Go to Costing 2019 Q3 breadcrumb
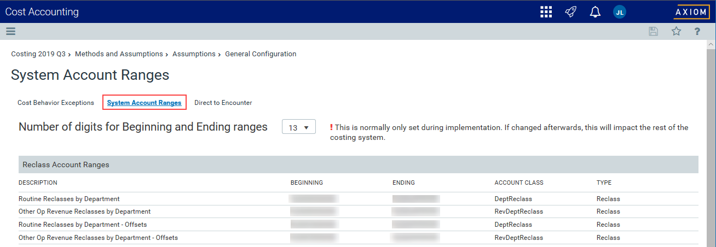The width and height of the screenshot is (716, 247). (x=38, y=54)
